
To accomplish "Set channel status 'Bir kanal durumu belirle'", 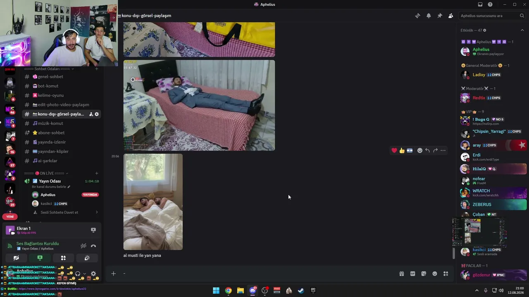I will [x=51, y=187].
